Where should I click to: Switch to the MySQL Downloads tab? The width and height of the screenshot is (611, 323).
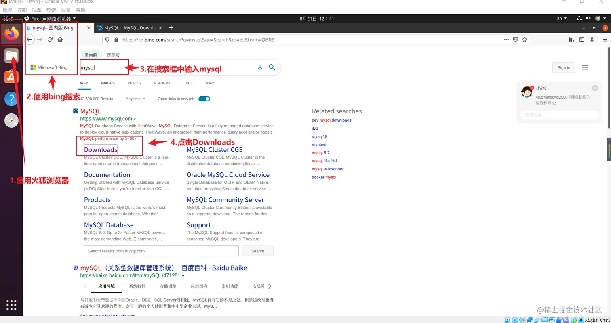[129, 28]
